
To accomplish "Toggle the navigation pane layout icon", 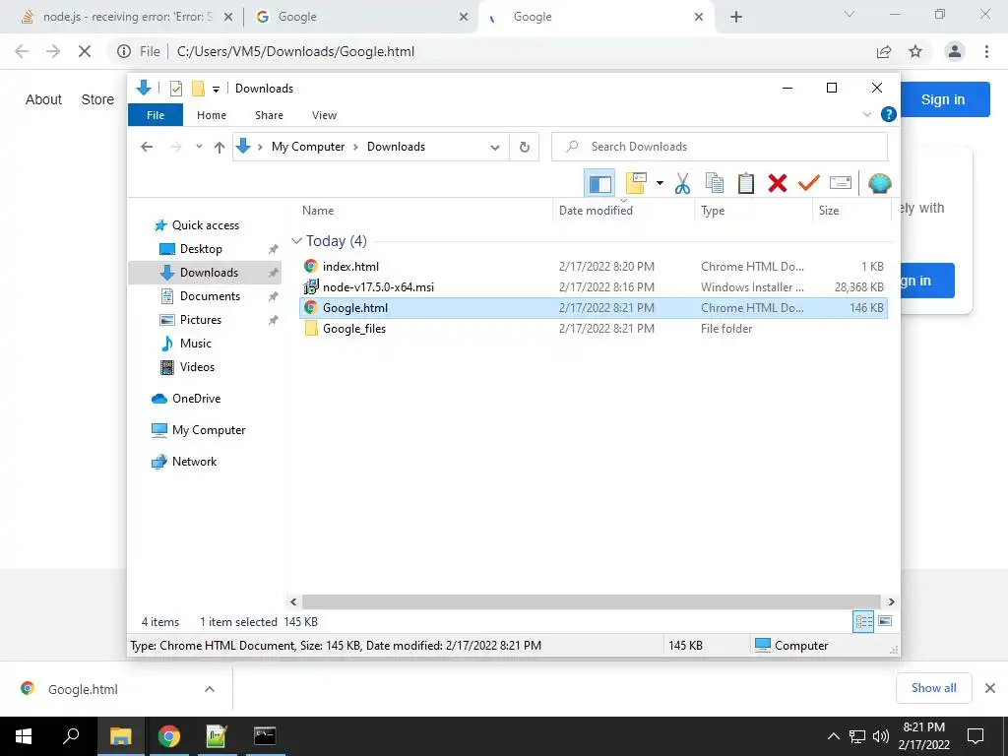I will (x=599, y=184).
